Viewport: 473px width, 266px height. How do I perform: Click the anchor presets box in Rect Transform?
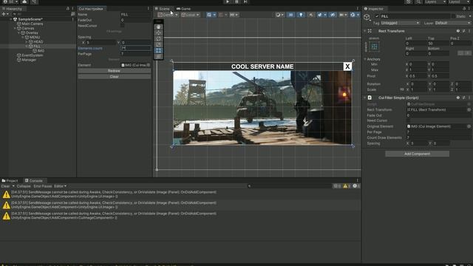point(374,47)
